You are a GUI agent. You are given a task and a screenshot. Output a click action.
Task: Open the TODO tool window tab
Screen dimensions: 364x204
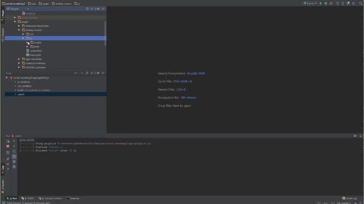(x=28, y=198)
